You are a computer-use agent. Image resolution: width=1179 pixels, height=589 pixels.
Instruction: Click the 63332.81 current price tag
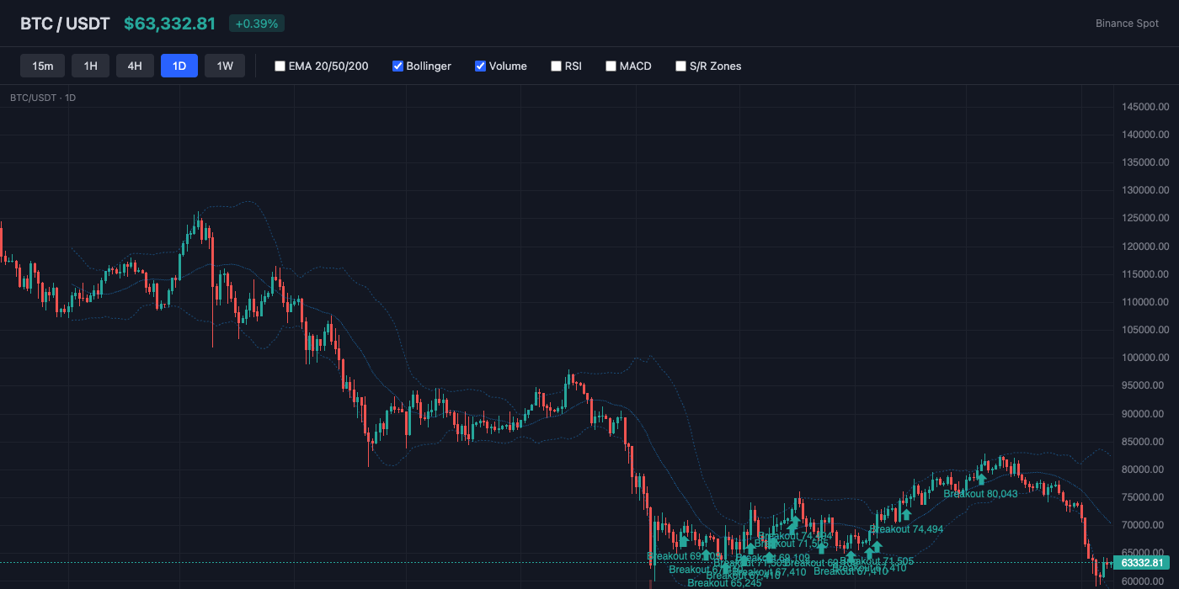click(x=1141, y=563)
